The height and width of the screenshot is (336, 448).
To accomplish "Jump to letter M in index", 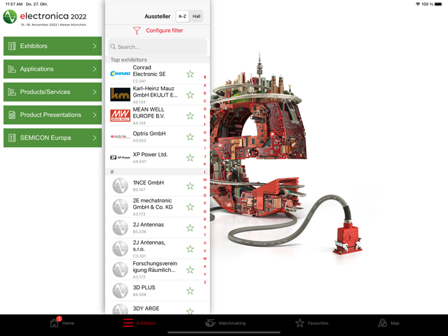I will 205,180.
